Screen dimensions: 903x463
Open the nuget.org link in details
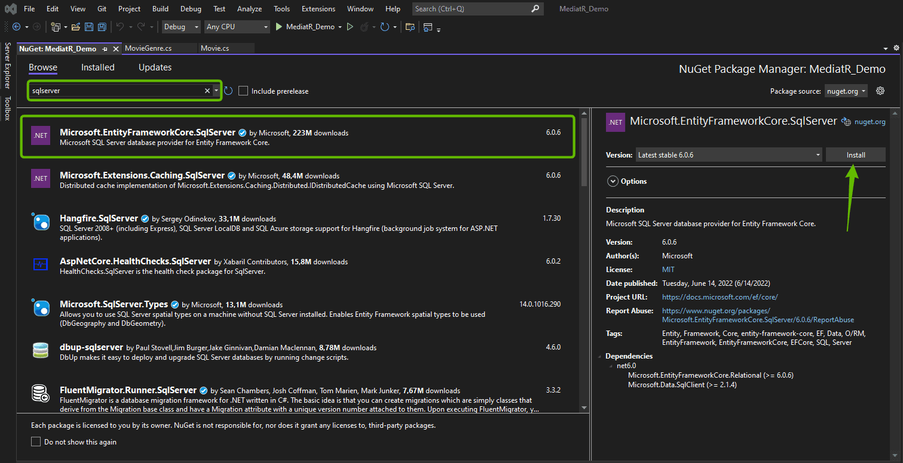coord(870,122)
